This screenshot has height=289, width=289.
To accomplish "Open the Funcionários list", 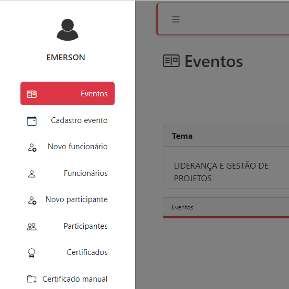I will 68,173.
